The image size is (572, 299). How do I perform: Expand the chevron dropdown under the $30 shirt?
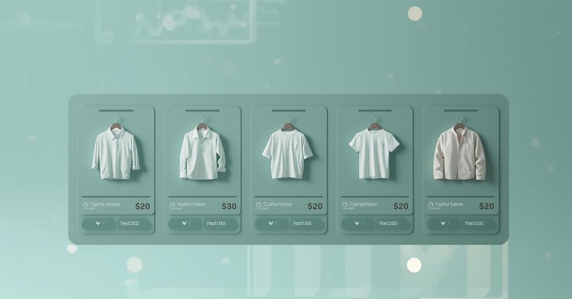point(184,224)
